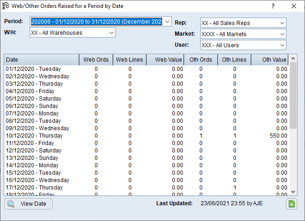Viewport: 305px width, 221px height.
Task: Click the Web Lines column header
Action: (x=130, y=60)
